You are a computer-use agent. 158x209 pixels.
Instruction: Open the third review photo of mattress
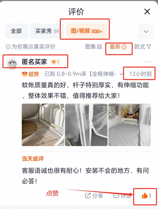(x=129, y=125)
